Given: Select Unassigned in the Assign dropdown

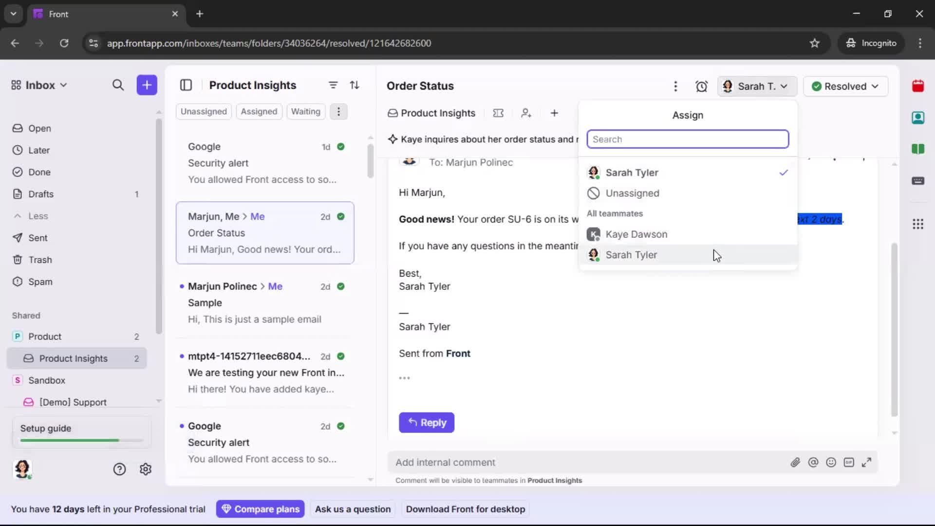Looking at the screenshot, I should (x=633, y=193).
